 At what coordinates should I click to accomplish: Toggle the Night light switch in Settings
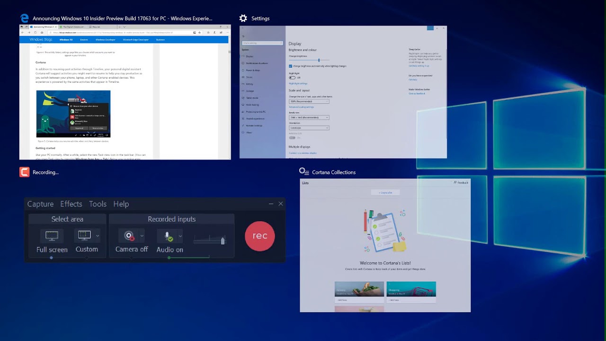click(292, 78)
